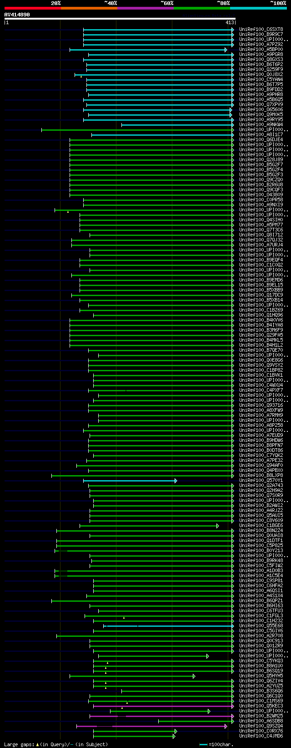Select hit label UniRef100_B6QPZ1
The height and width of the screenshot is (748, 291).
261,601
